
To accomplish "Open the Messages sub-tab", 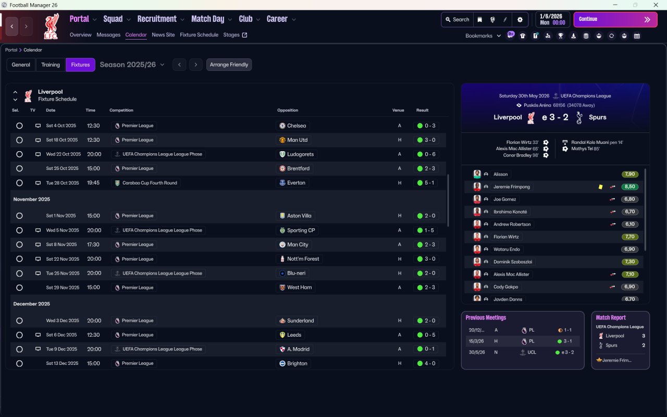I will pos(108,35).
